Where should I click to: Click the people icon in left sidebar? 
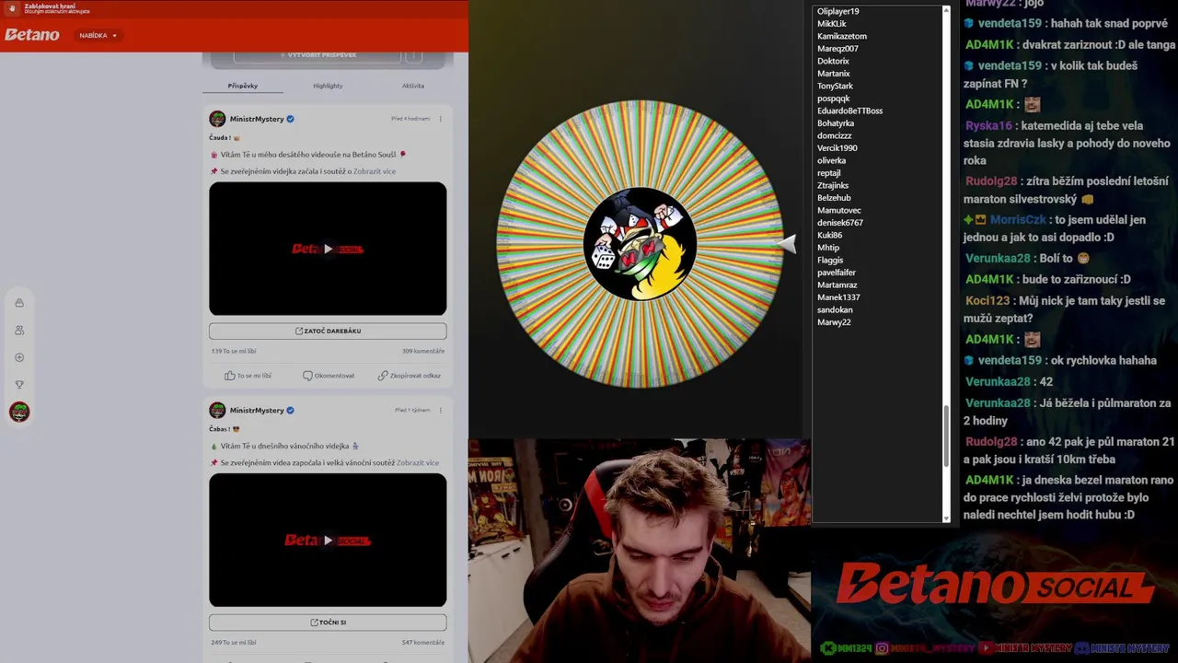click(x=19, y=330)
